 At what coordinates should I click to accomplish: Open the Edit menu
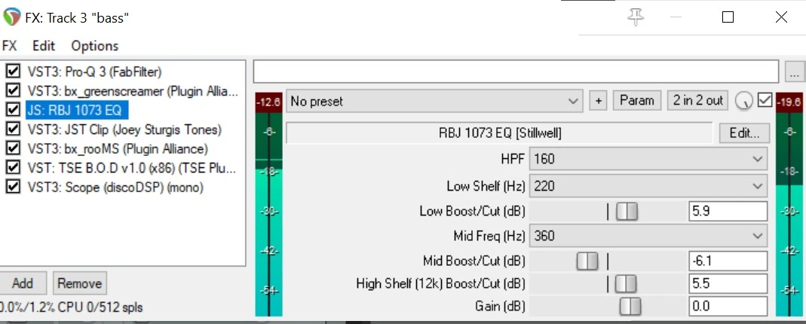point(44,46)
